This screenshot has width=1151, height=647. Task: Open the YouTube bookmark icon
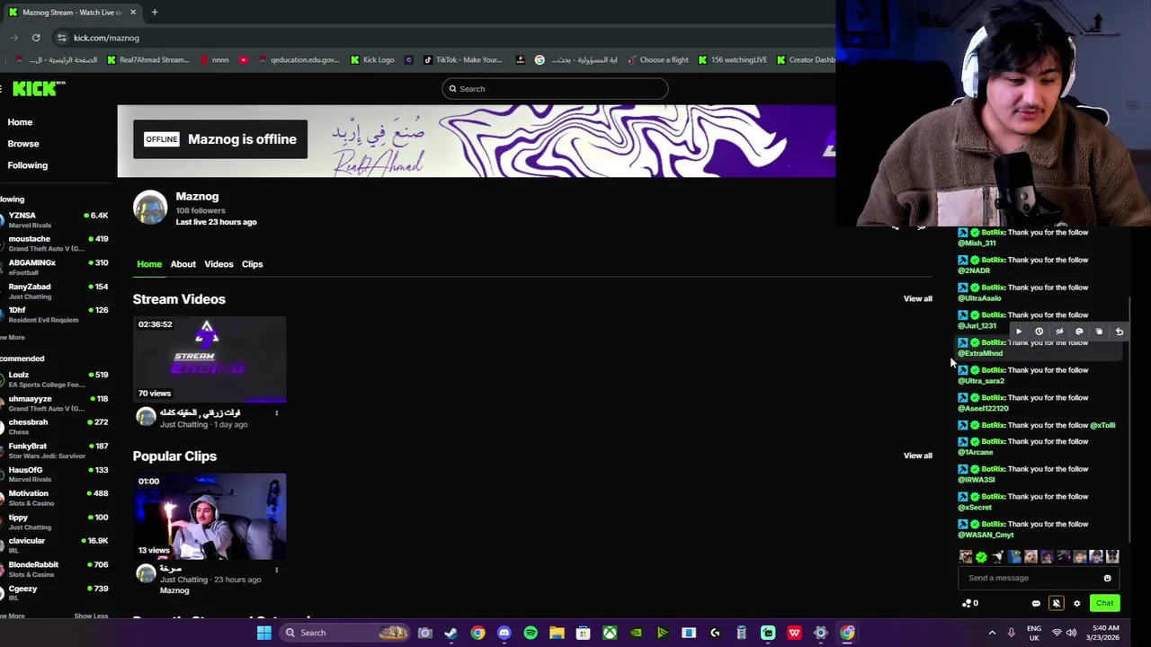244,60
